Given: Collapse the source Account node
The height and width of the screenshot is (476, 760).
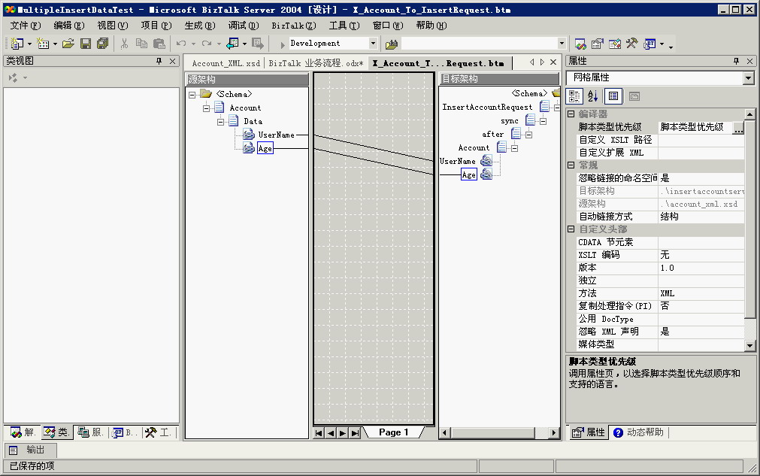Looking at the screenshot, I should click(206, 108).
